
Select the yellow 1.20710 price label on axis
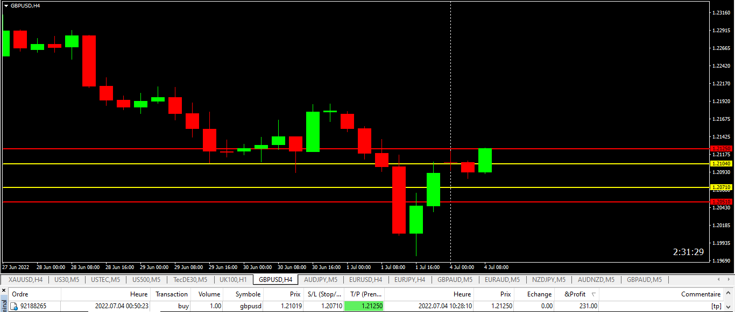(721, 187)
